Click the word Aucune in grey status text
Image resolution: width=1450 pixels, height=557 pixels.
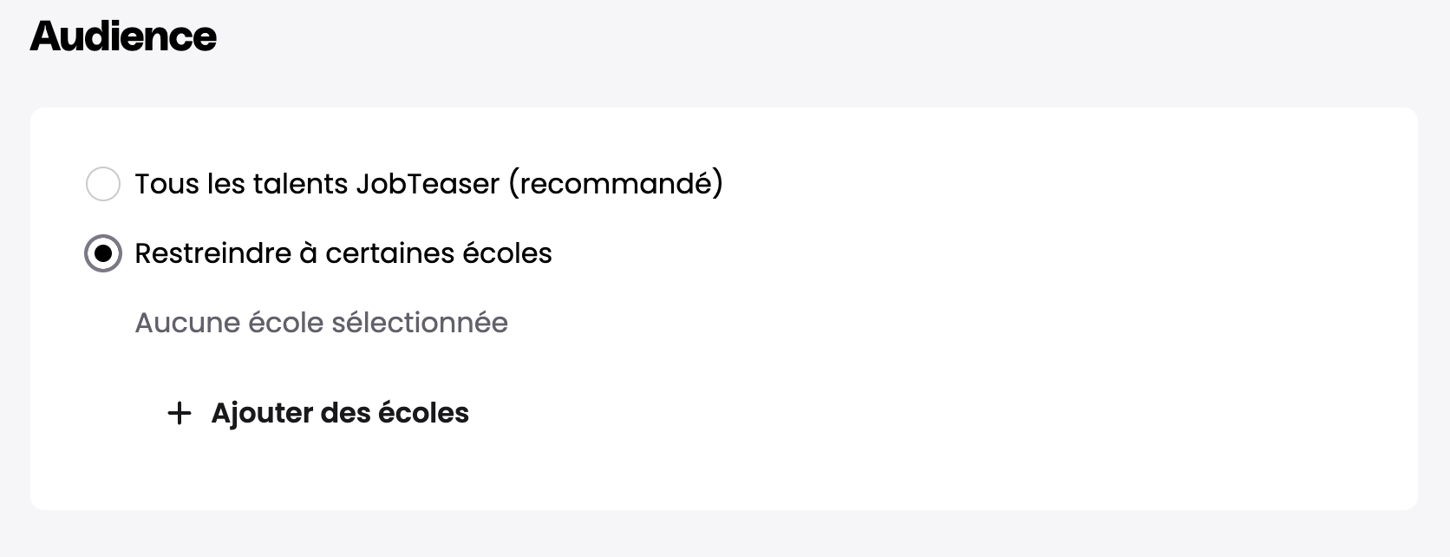tap(187, 323)
